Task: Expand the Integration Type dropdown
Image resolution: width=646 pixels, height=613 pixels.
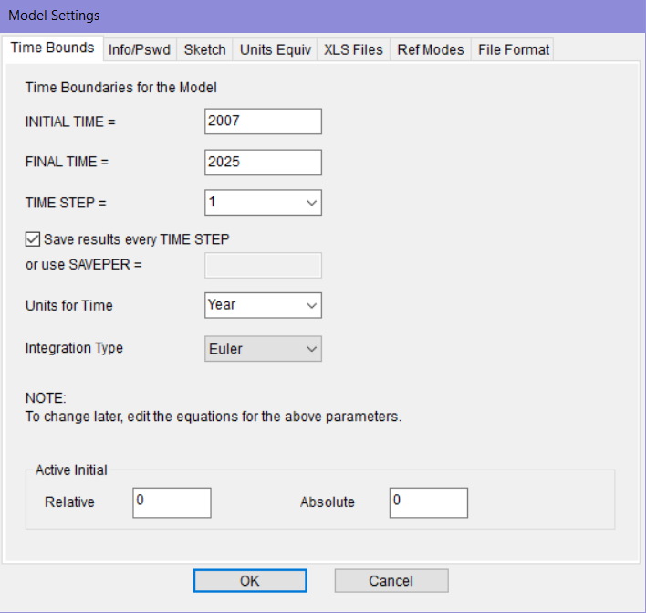Action: [310, 349]
